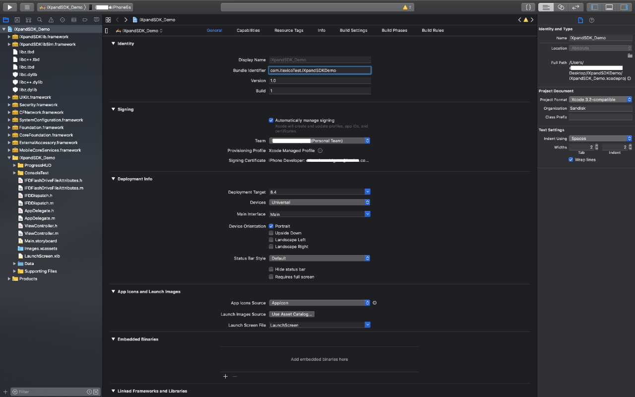
Task: Open the Source Control navigator
Action: [x=17, y=20]
